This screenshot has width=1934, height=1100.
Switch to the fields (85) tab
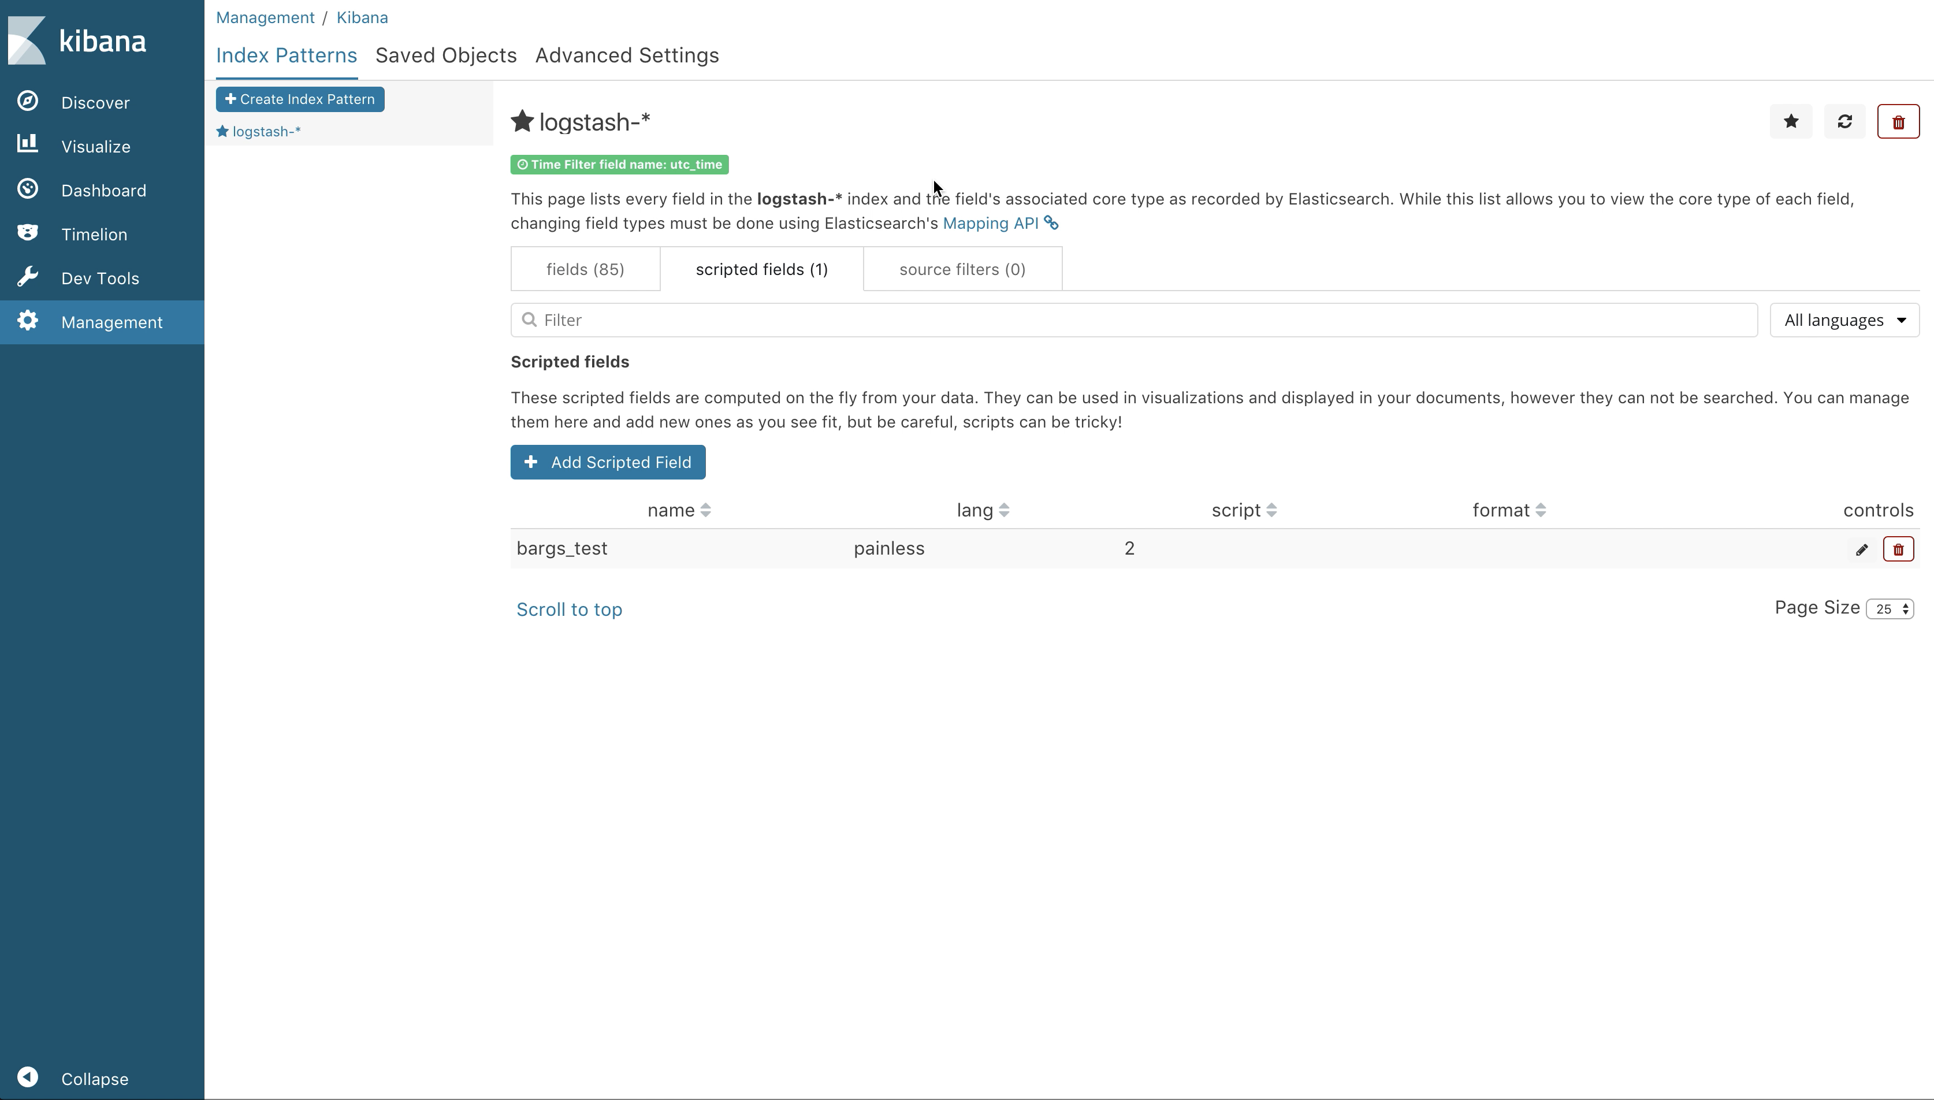click(585, 270)
